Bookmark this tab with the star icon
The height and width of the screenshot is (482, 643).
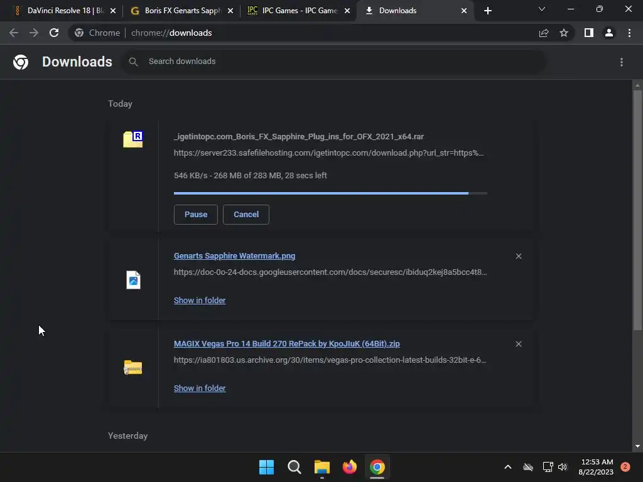click(x=564, y=33)
